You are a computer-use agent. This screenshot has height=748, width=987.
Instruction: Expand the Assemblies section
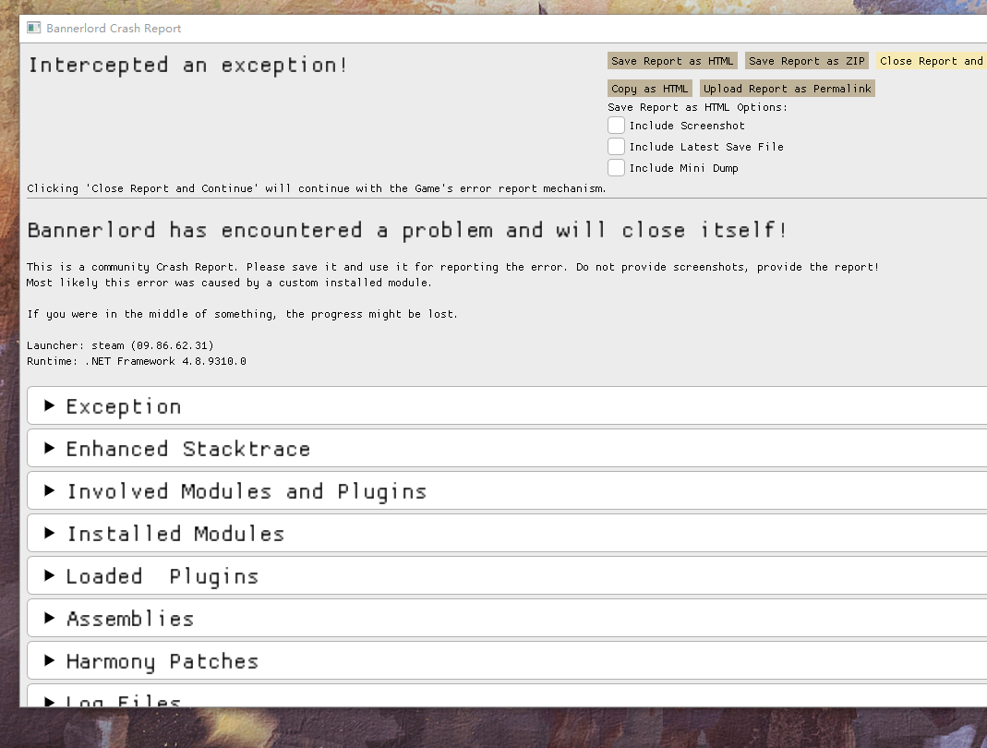[x=507, y=619]
